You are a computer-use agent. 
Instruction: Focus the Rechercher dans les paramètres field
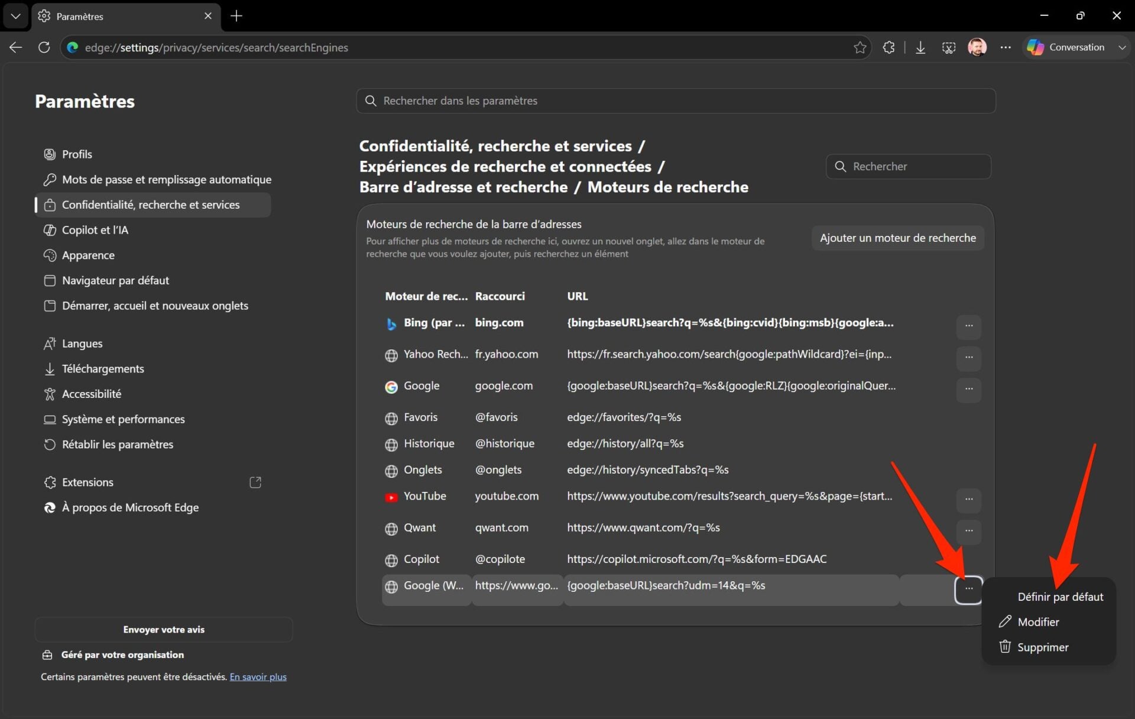point(676,101)
